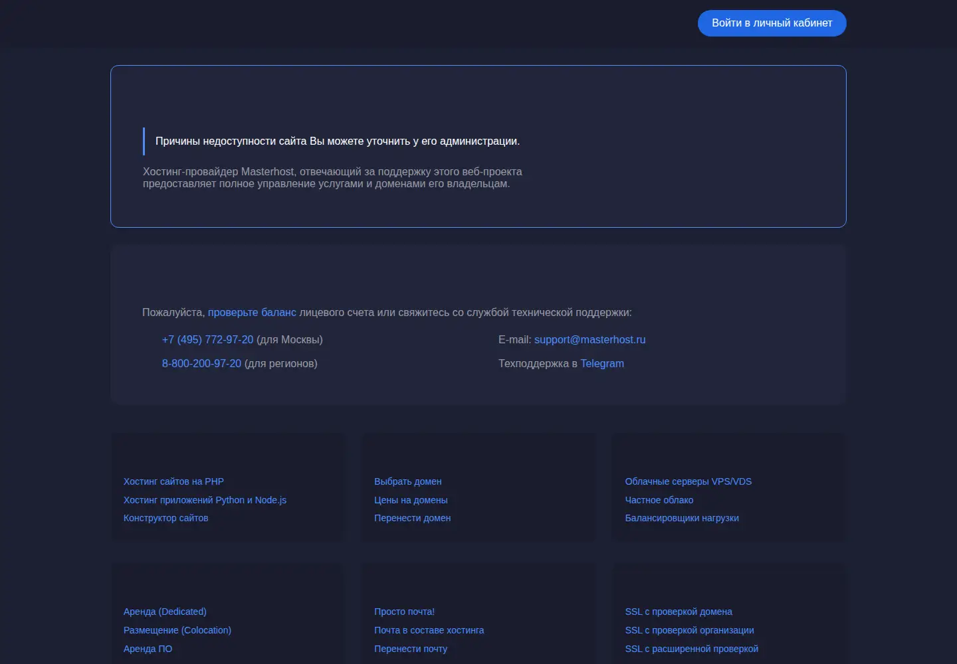The width and height of the screenshot is (957, 664).
Task: Click the Аренда (Dedicated) link
Action: (165, 612)
